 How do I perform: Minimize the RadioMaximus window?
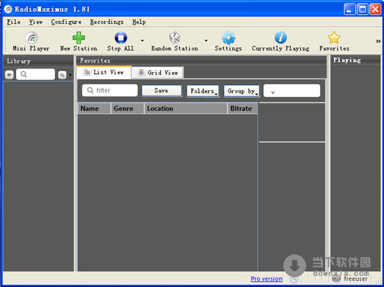coord(349,10)
